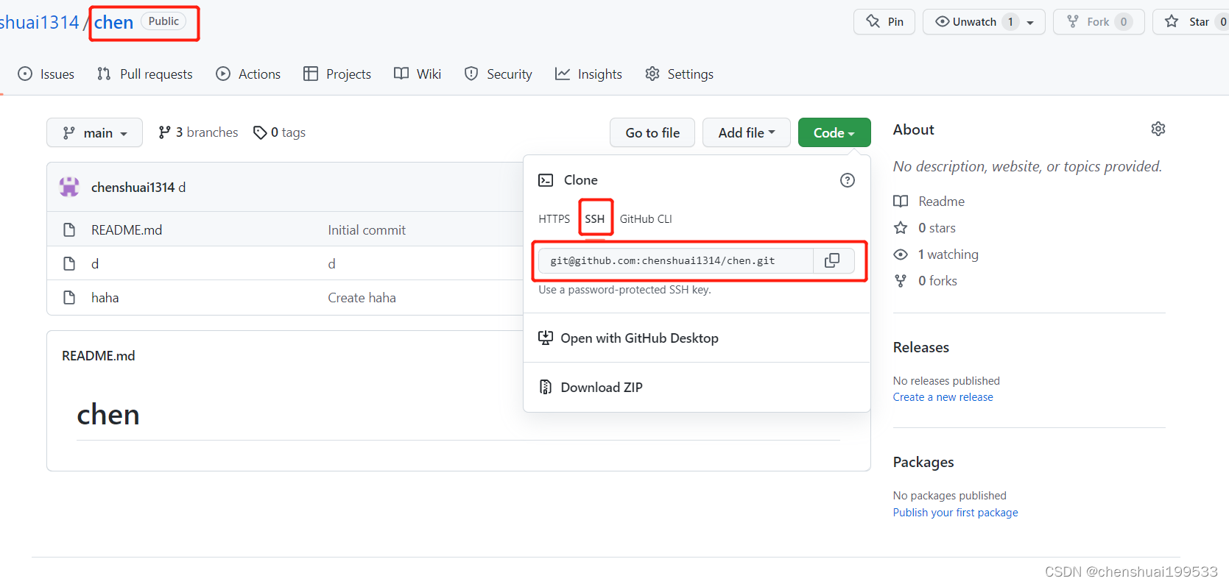Click Publish your first package link
Viewport: 1229px width, 584px height.
point(955,513)
